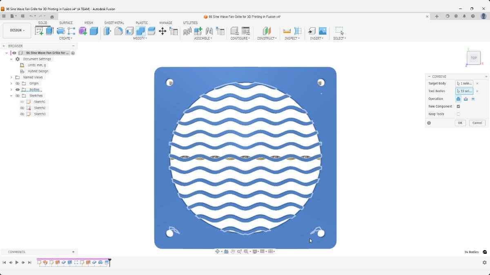Open the MODIFY dropdown menu
This screenshot has width=490, height=275.
140,38
